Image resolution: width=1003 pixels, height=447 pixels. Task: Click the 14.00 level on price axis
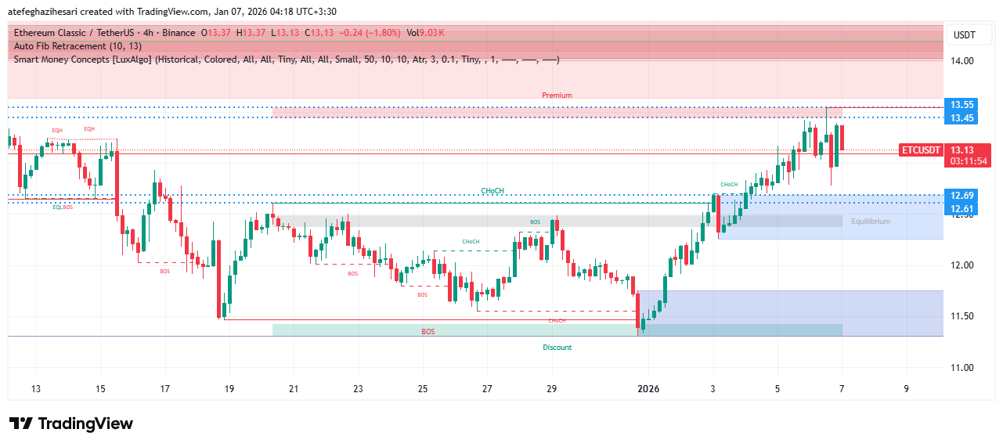[x=962, y=61]
